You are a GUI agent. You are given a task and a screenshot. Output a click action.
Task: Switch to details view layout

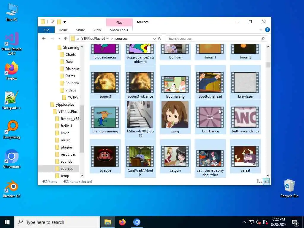pyautogui.click(x=259, y=181)
